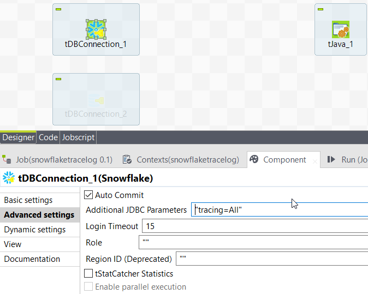Image resolution: width=368 pixels, height=294 pixels.
Task: Select the tJava_1 component icon
Action: pos(341,29)
